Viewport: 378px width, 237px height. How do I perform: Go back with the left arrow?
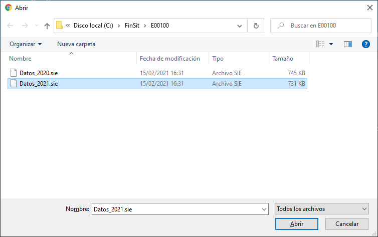point(10,26)
